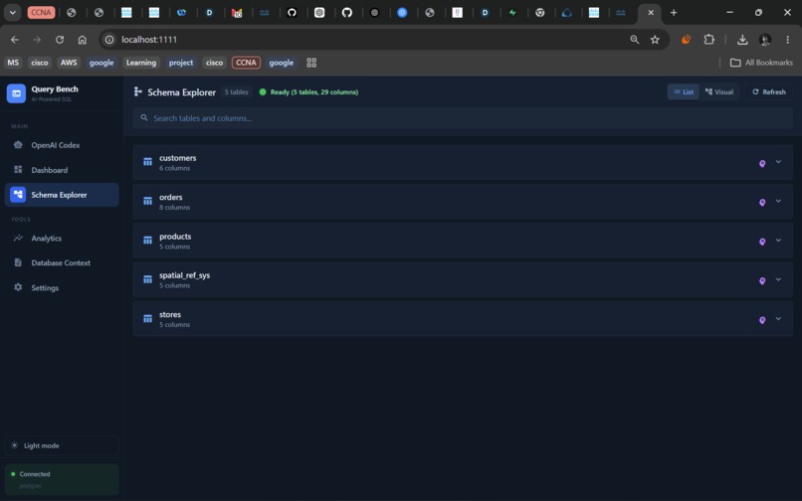This screenshot has height=501, width=802.
Task: Click the orders table name
Action: pos(171,198)
